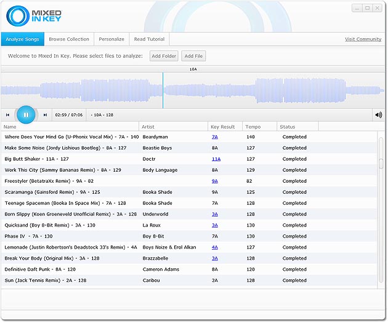Click the Mixed In Key logo
This screenshot has height=323, width=388.
pos(34,16)
